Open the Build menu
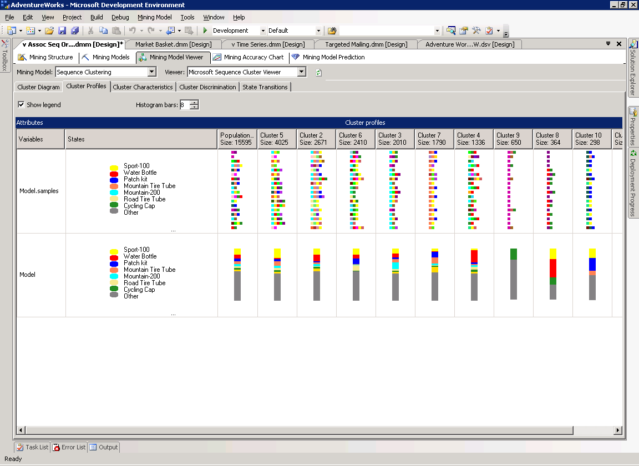This screenshot has width=639, height=466. [x=97, y=17]
